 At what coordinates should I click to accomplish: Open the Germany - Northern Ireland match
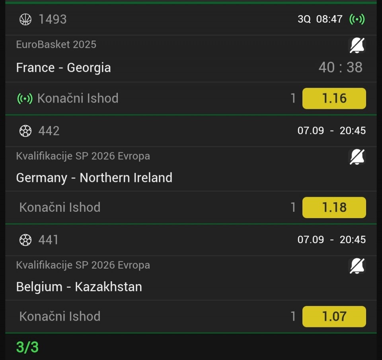pyautogui.click(x=94, y=178)
